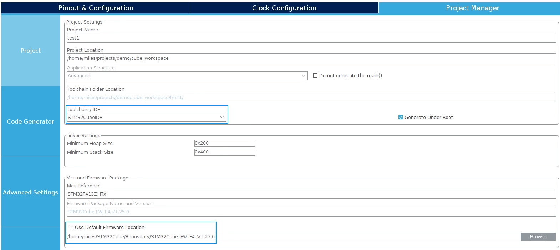Click the Project Location label
Viewport: 560px width, 250px height.
pos(85,50)
